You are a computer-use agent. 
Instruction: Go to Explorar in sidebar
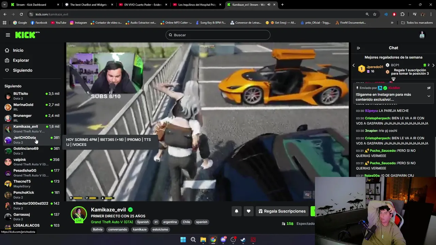pos(21,60)
